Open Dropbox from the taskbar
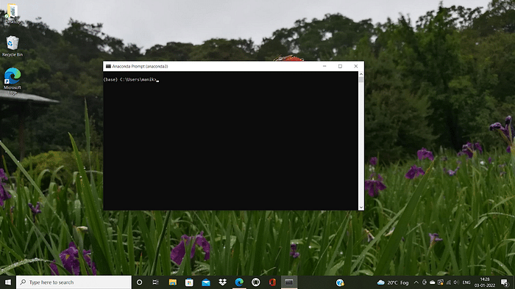 click(222, 282)
